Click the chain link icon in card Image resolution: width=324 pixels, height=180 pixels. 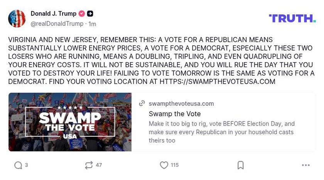(x=142, y=104)
